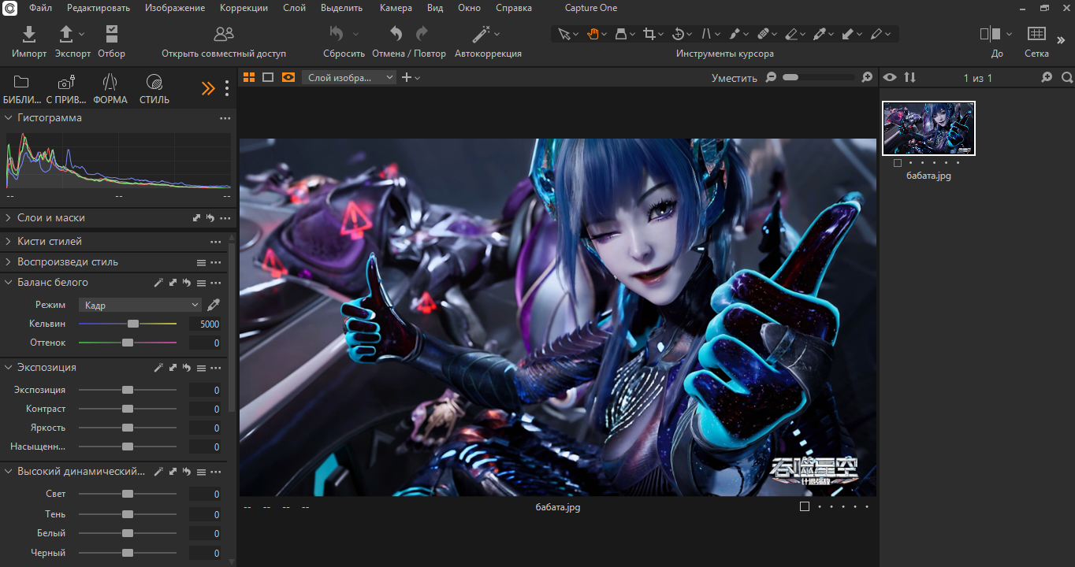The width and height of the screenshot is (1075, 567).
Task: Click reset arrow in Слои и маски header
Action: click(x=210, y=218)
